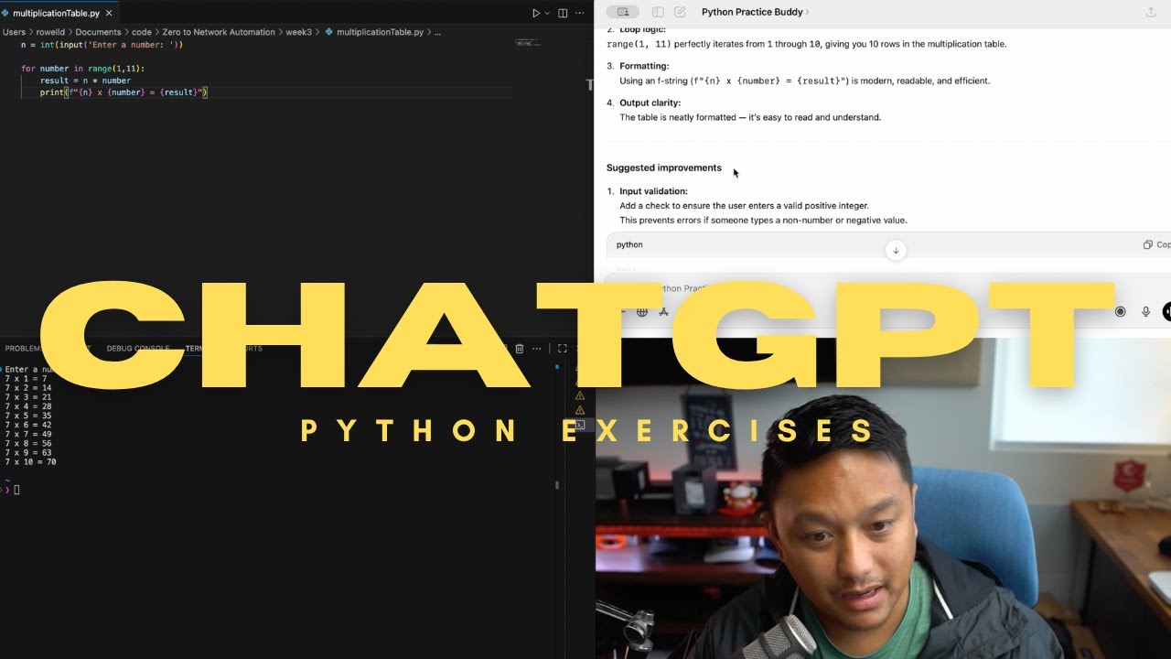Select the terminal session icon in the list
This screenshot has height=659, width=1171.
(x=580, y=425)
